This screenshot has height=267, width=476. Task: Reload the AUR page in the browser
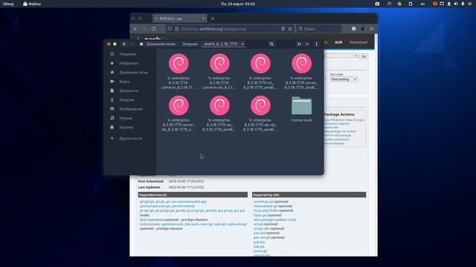154,29
